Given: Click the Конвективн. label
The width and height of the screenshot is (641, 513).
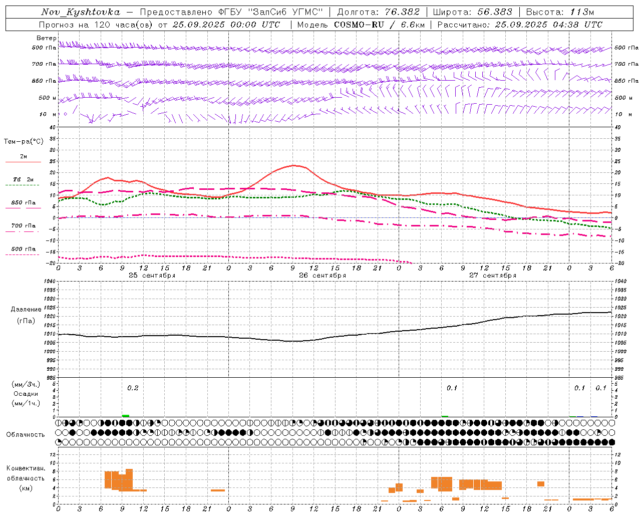Looking at the screenshot, I should point(26,468).
